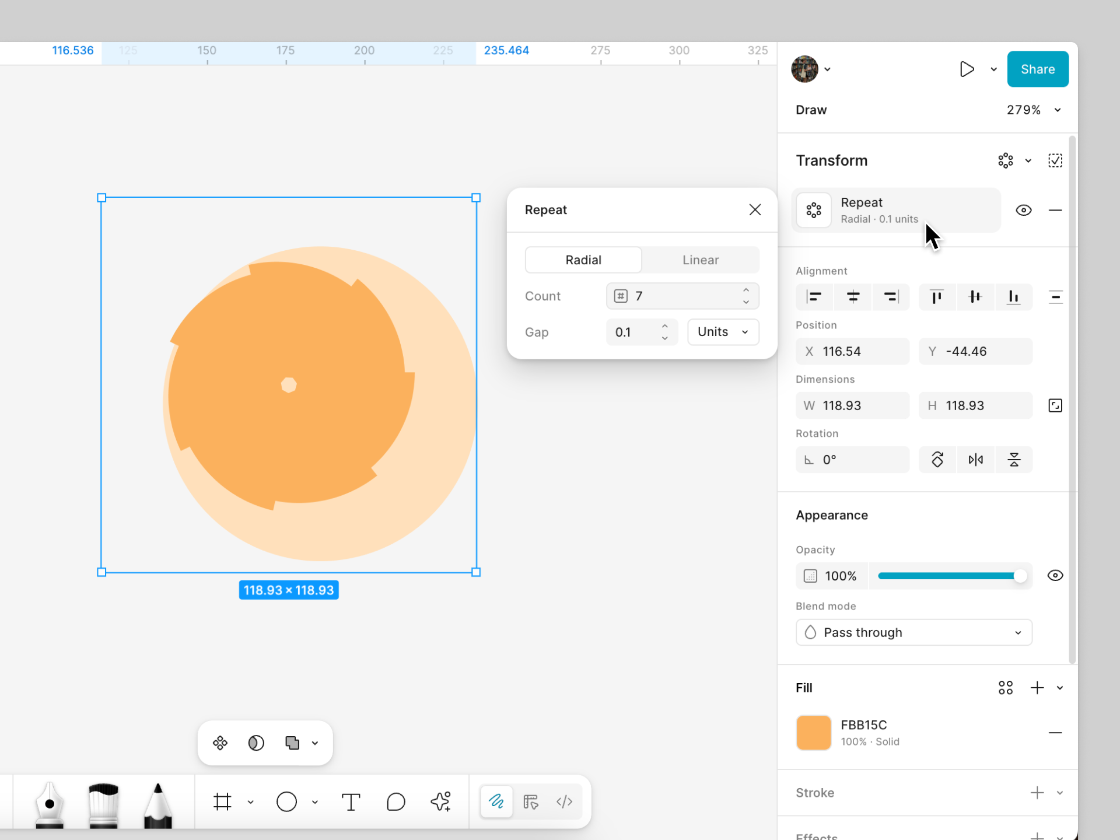Click the present play button
Image resolution: width=1120 pixels, height=840 pixels.
(967, 69)
